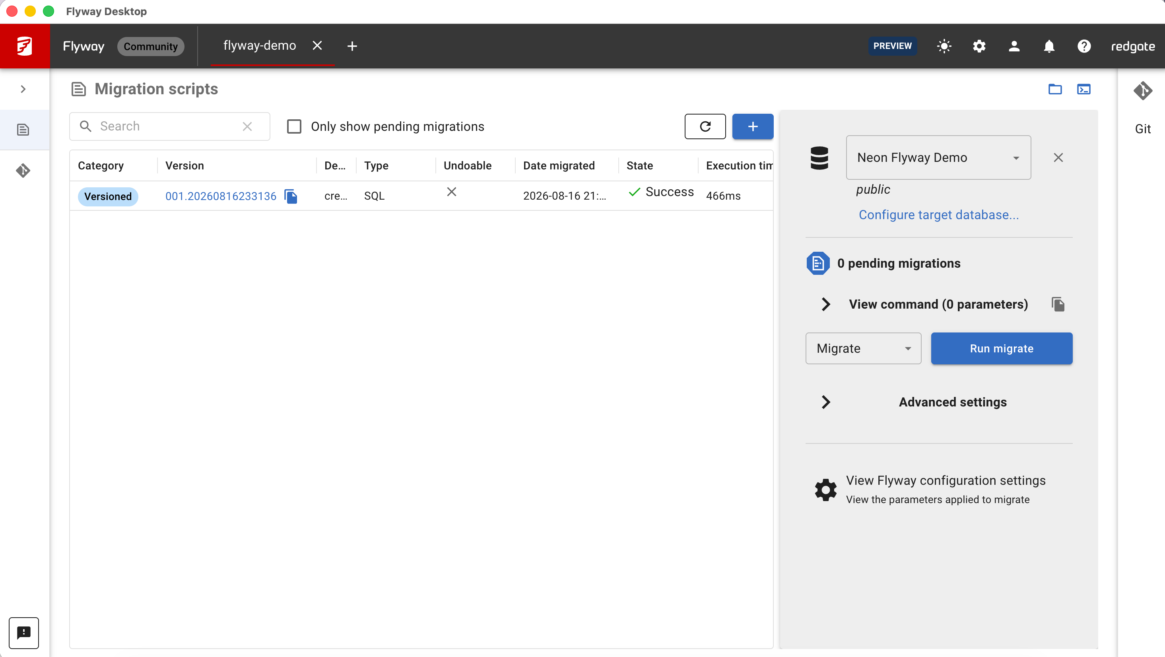Click the Flyway product name

click(x=83, y=47)
